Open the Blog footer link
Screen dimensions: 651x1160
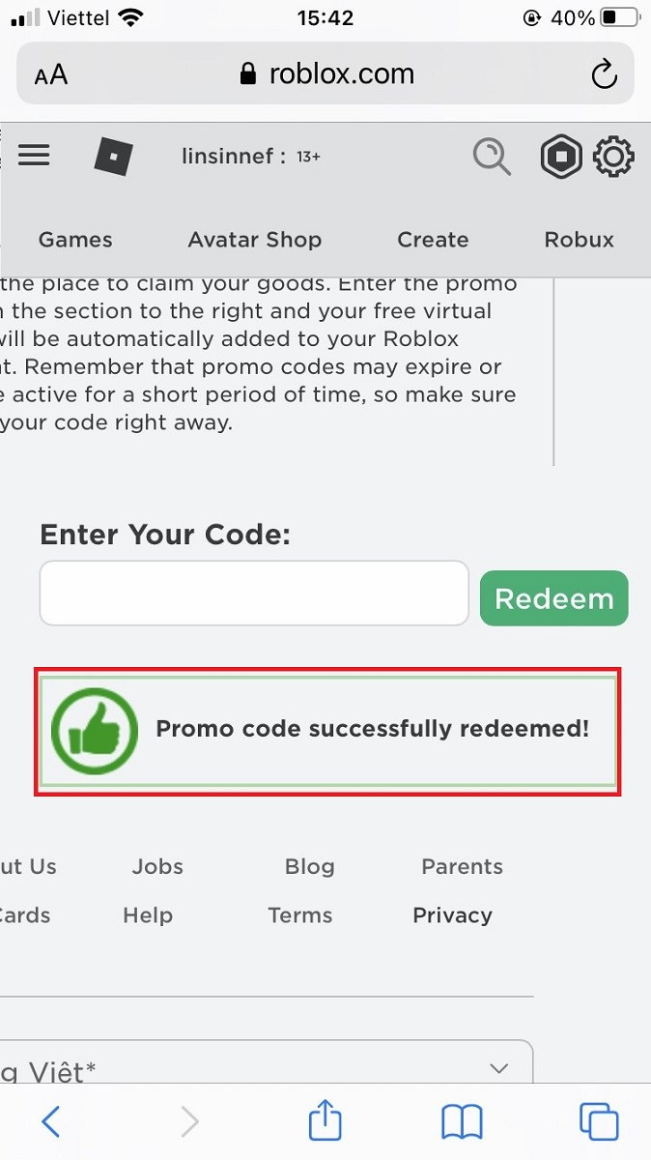pos(309,867)
